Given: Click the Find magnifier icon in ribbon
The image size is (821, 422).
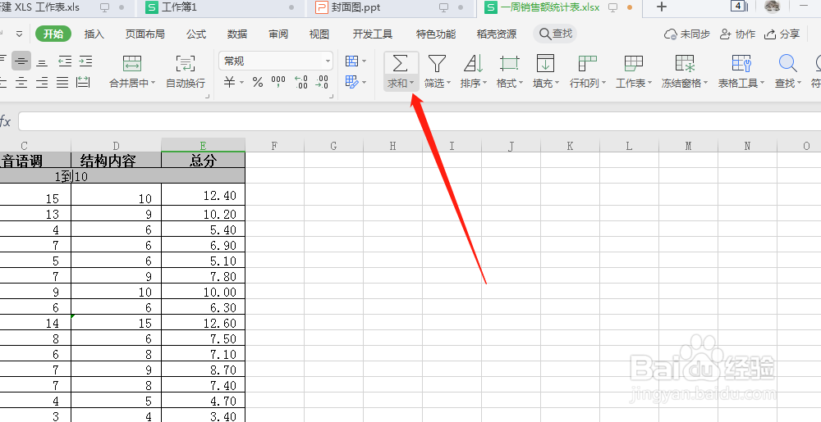Looking at the screenshot, I should (x=787, y=63).
